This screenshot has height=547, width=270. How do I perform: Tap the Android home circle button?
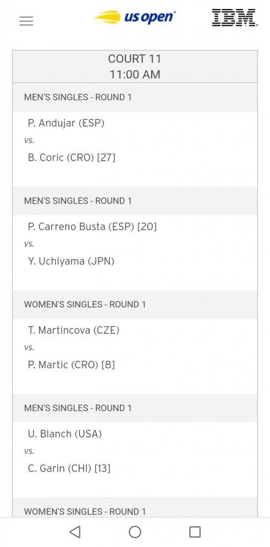coord(135,532)
